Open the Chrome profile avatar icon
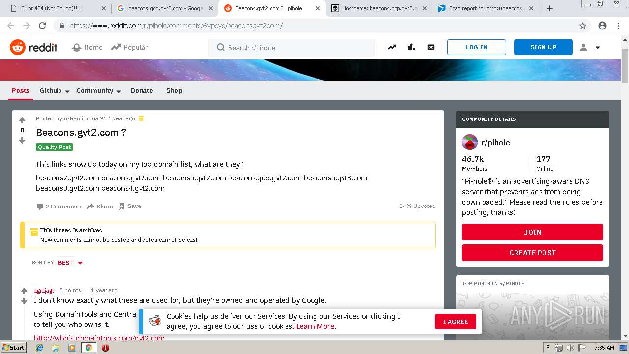Screen dimensions: 629x354 (602, 26)
